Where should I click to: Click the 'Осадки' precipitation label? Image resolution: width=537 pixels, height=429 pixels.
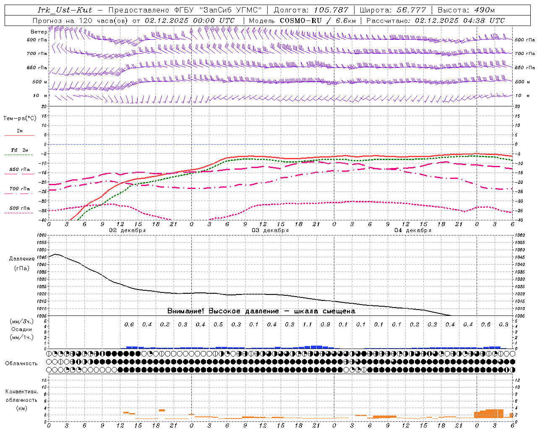click(x=22, y=329)
